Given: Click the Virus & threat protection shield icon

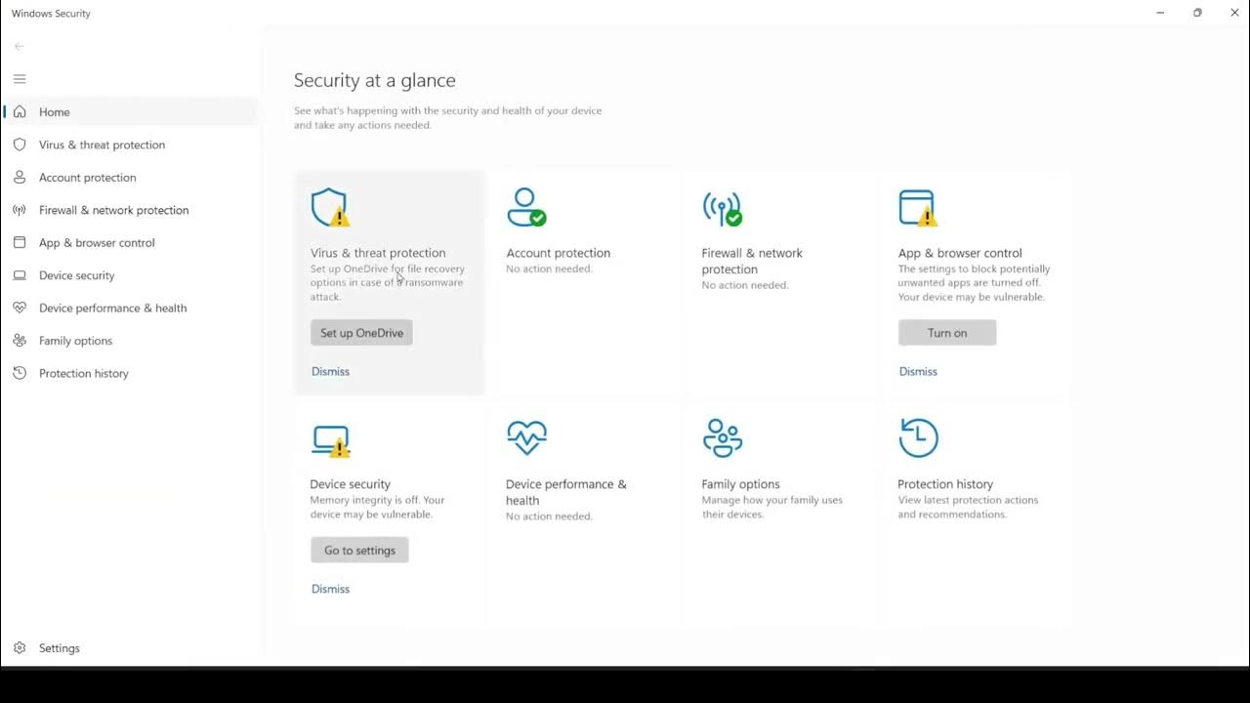Looking at the screenshot, I should pyautogui.click(x=329, y=208).
